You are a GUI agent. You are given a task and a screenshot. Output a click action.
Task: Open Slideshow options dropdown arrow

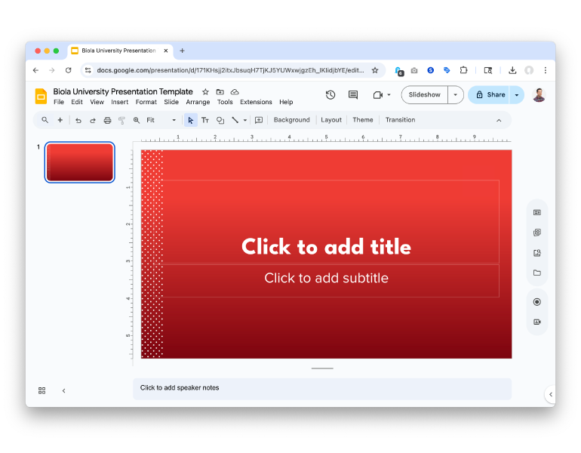[456, 95]
